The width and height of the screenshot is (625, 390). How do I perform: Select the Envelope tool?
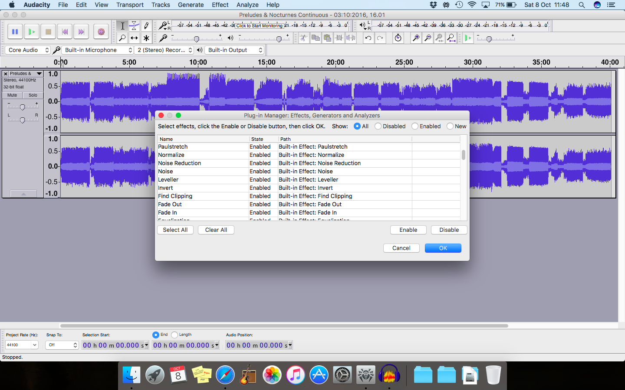tap(134, 26)
